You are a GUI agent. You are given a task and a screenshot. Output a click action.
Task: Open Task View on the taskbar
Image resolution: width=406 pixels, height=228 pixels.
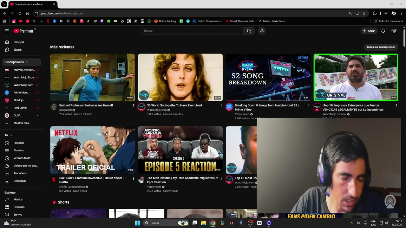[194, 223]
